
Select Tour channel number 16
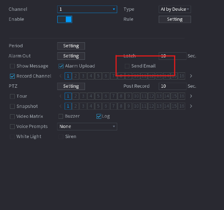(x=182, y=96)
